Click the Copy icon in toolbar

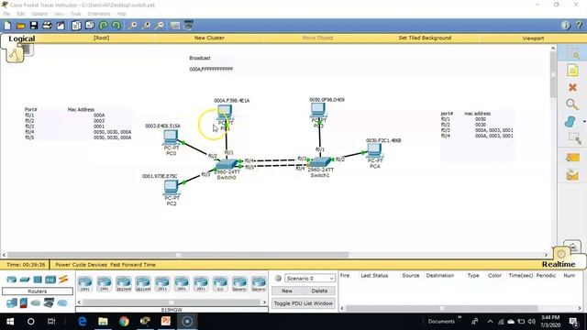(x=76, y=26)
